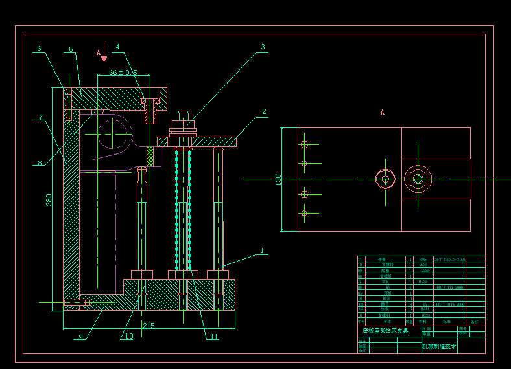The height and width of the screenshot is (369, 511).
Task: Click the 280 height dimension text
Action: click(49, 200)
